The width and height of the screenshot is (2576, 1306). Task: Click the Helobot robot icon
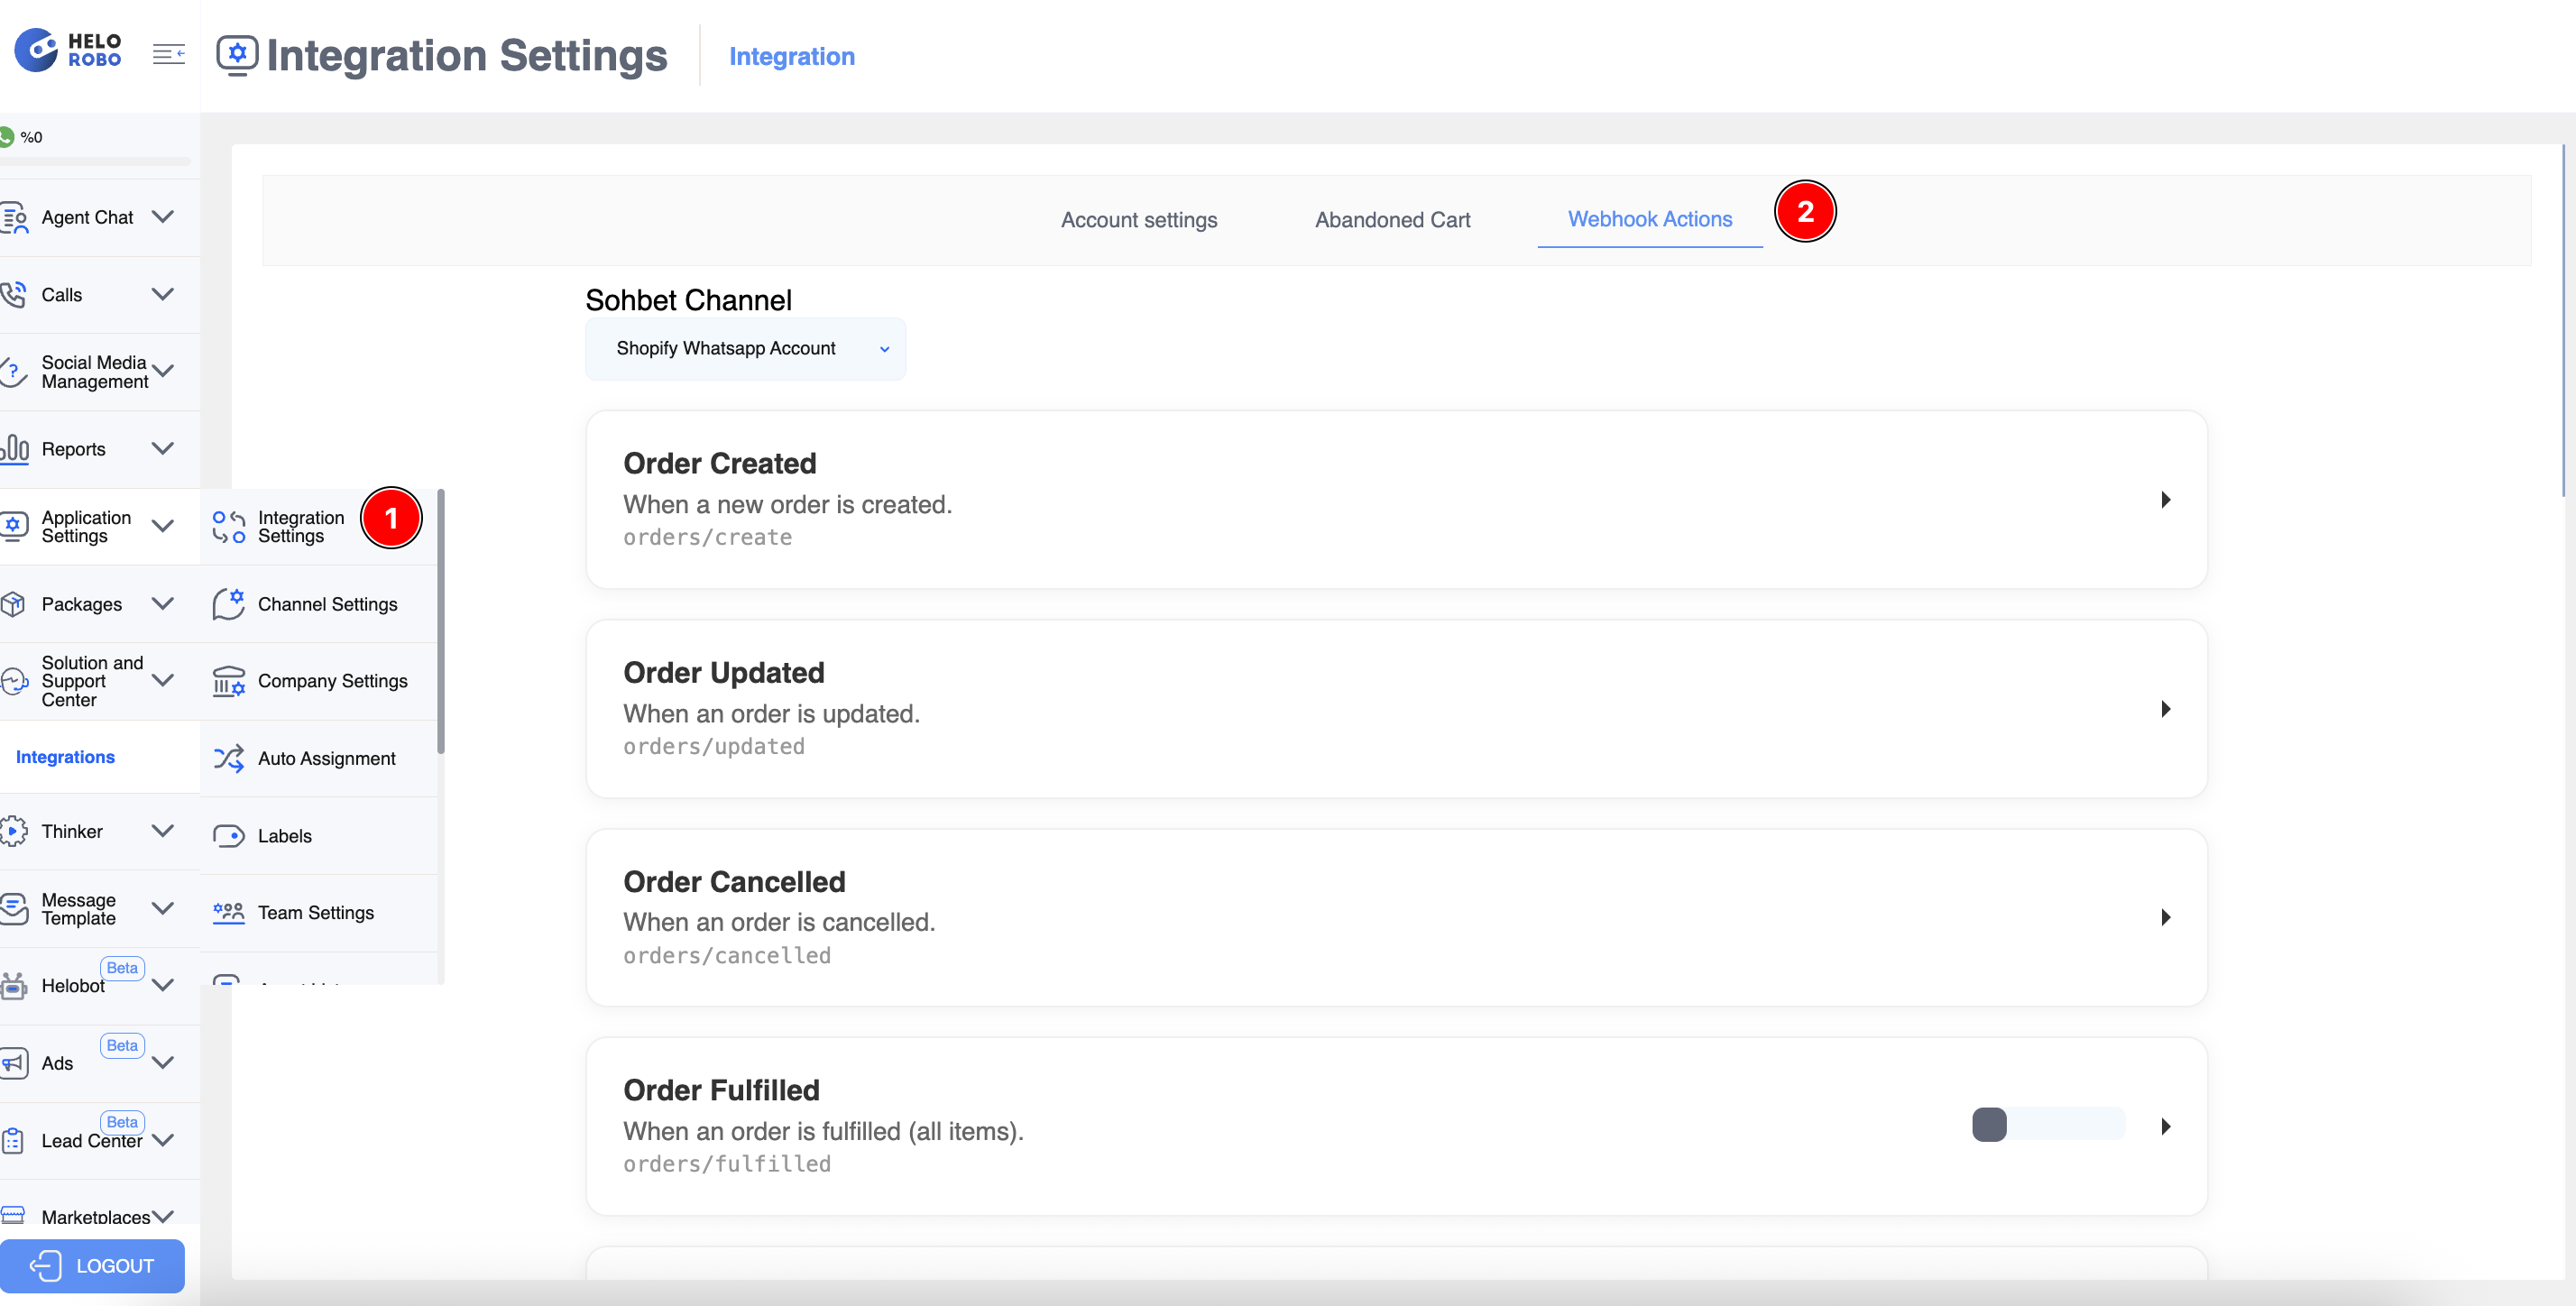click(14, 985)
